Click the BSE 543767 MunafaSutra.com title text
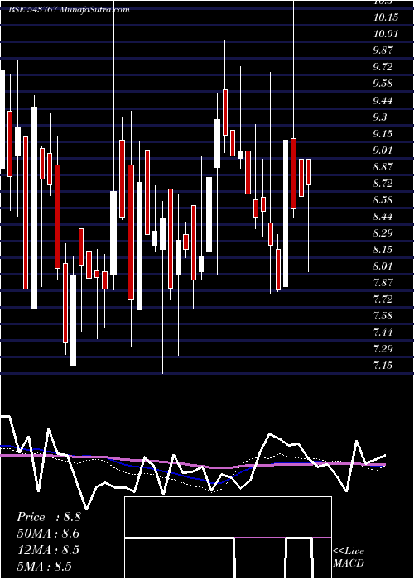Screen dimensions: 414x579 (x=69, y=10)
